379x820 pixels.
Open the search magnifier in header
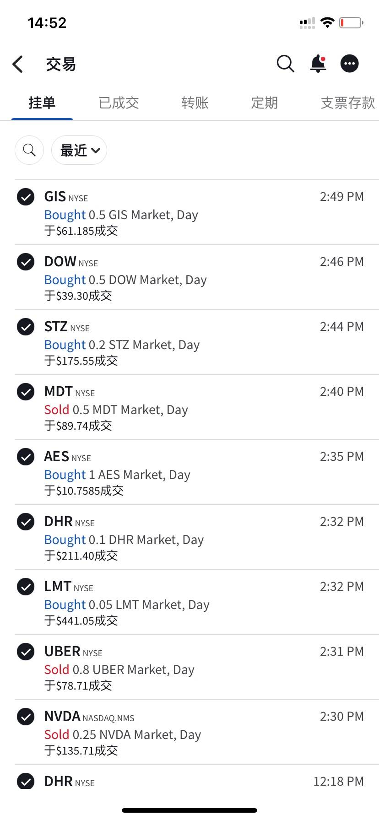tap(286, 64)
